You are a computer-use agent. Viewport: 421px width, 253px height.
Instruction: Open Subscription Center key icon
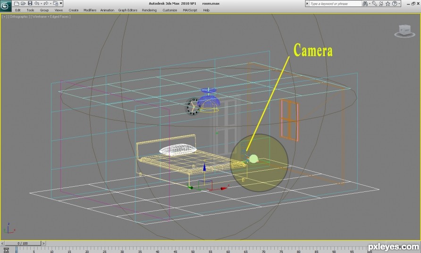[x=374, y=3]
